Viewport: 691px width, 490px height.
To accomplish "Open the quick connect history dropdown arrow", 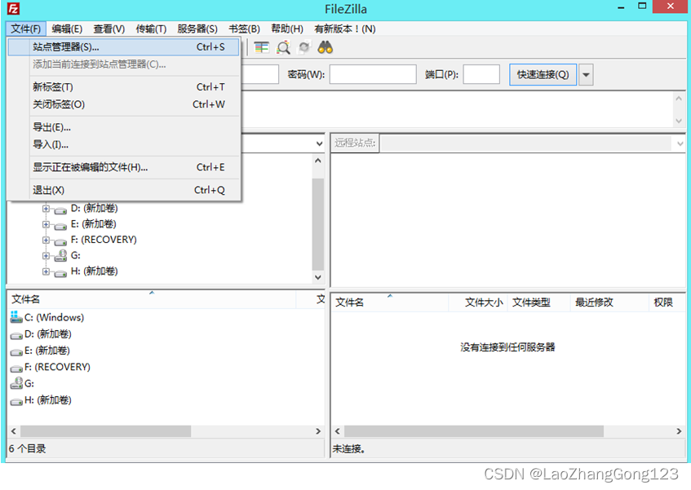I will point(586,75).
